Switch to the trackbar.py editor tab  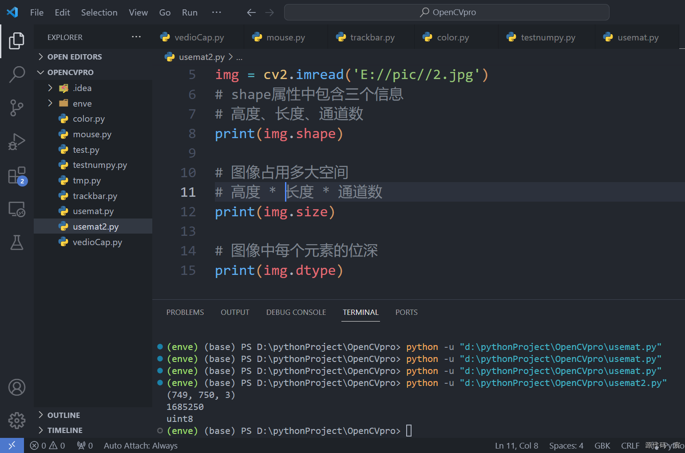click(x=371, y=37)
